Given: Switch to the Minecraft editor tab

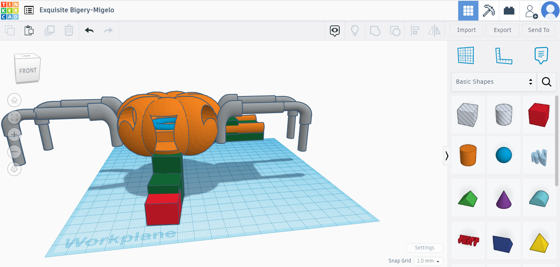Looking at the screenshot, I should tap(489, 10).
